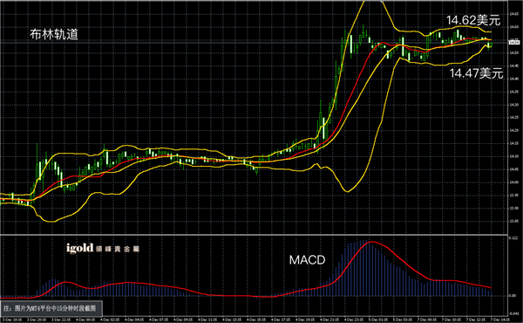This screenshot has width=523, height=323.
Task: Click the MACD indicator label
Action: [307, 260]
